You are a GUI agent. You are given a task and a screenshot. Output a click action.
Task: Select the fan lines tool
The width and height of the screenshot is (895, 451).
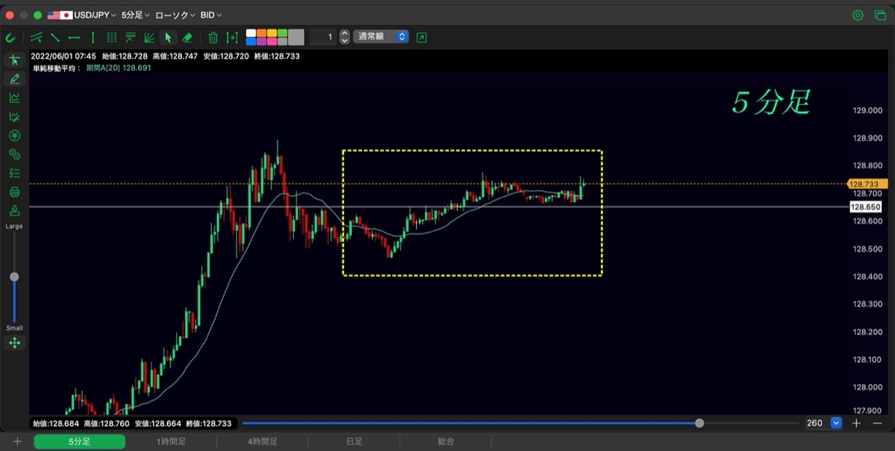(x=149, y=37)
